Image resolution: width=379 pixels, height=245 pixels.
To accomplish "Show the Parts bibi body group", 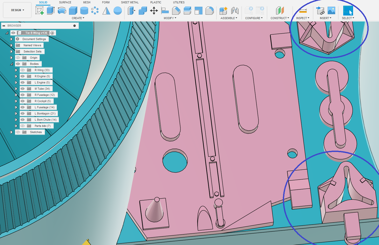I will 23,126.
